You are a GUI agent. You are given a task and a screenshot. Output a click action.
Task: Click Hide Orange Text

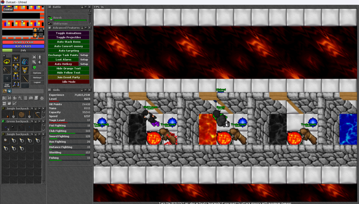coord(69,68)
